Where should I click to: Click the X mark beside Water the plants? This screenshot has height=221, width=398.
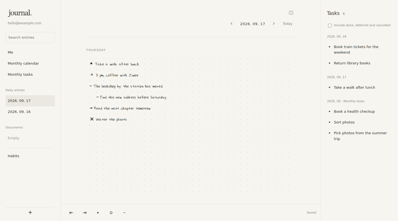tap(92, 119)
